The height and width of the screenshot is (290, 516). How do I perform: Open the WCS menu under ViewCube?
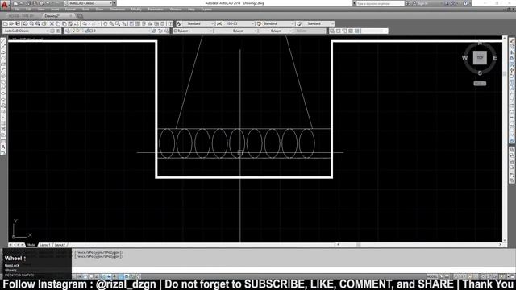coord(480,84)
